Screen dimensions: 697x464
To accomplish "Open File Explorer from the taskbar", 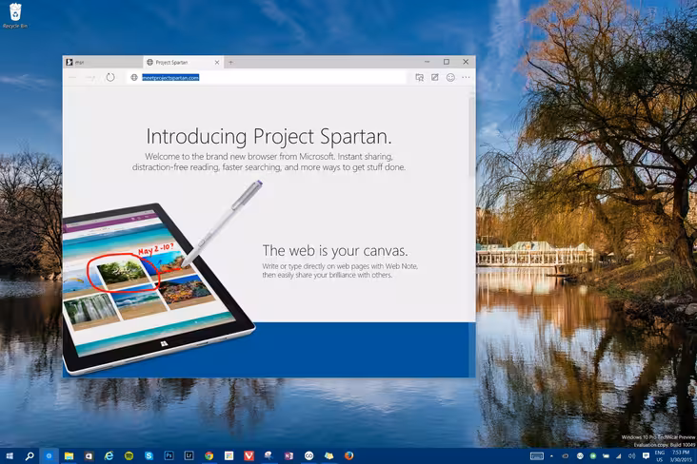I will tap(69, 456).
